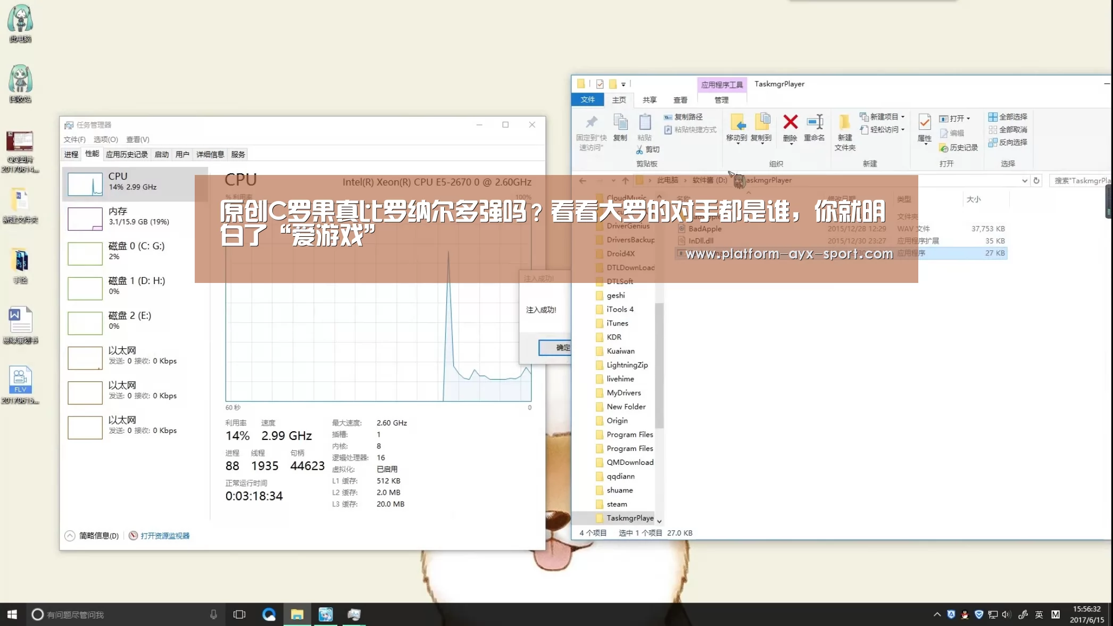Image resolution: width=1113 pixels, height=626 pixels.
Task: Click 新建文件夹 ribbon icon
Action: 845,133
